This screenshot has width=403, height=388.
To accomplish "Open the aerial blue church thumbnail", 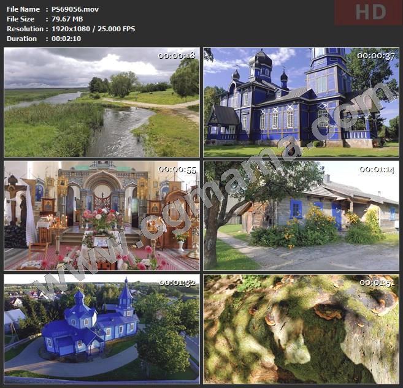I will [102, 329].
